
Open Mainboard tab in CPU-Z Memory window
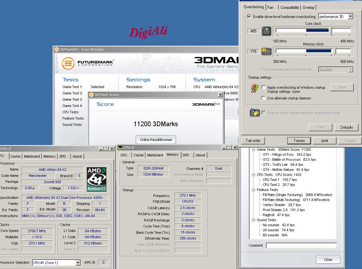[x=155, y=155]
